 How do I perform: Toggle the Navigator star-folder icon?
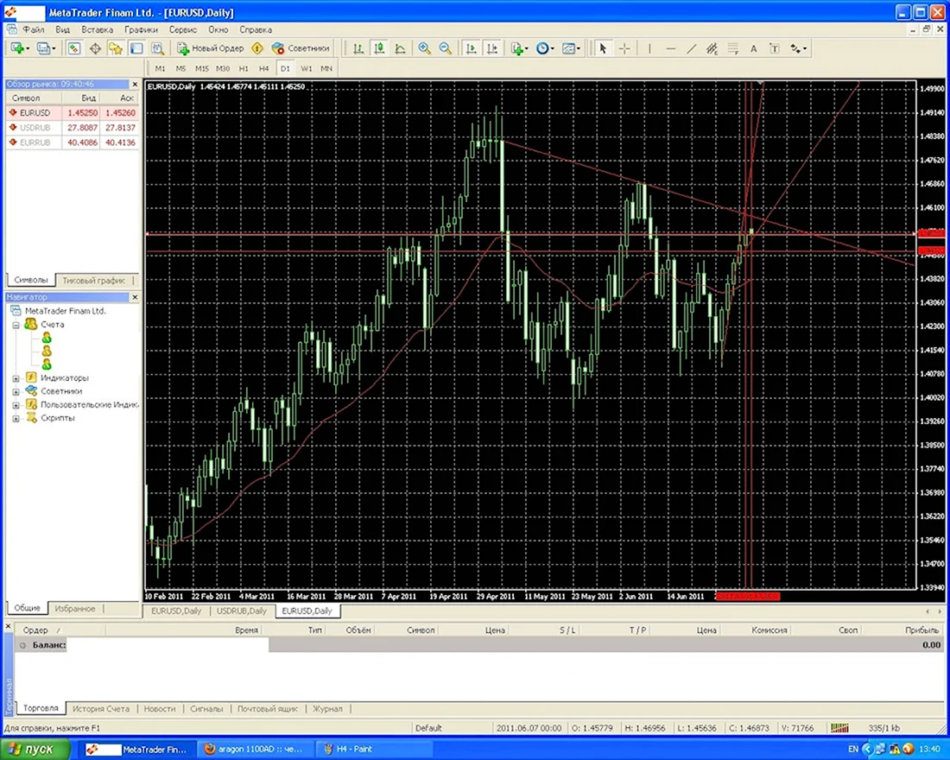115,48
